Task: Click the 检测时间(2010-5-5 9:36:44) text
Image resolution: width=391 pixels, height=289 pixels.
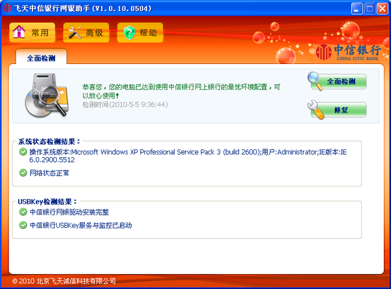Action: click(x=125, y=104)
